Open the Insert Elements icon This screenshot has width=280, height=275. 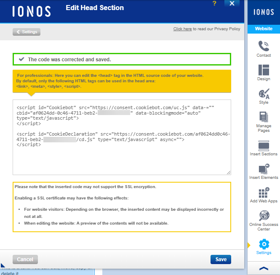tap(264, 169)
